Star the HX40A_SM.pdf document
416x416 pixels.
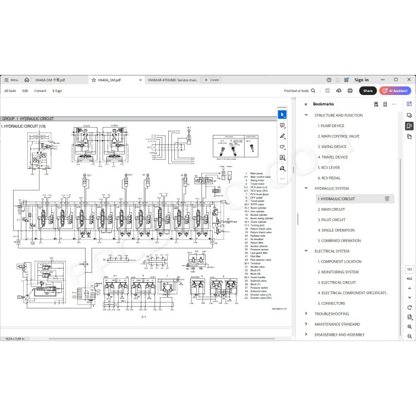(x=94, y=80)
